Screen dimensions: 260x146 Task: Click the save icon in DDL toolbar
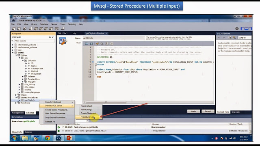click(x=91, y=44)
